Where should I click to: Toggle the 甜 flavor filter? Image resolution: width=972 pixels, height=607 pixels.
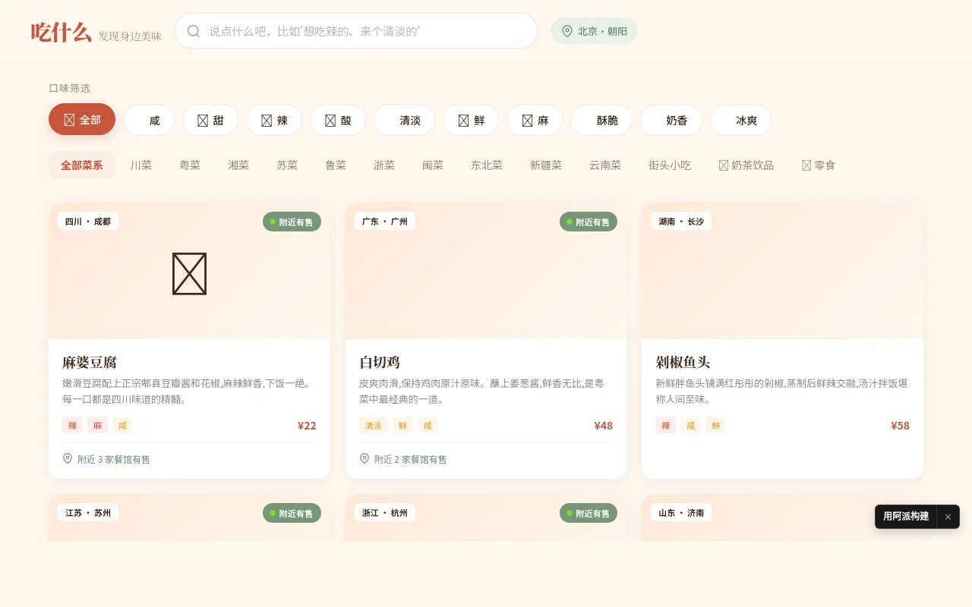pyautogui.click(x=210, y=120)
